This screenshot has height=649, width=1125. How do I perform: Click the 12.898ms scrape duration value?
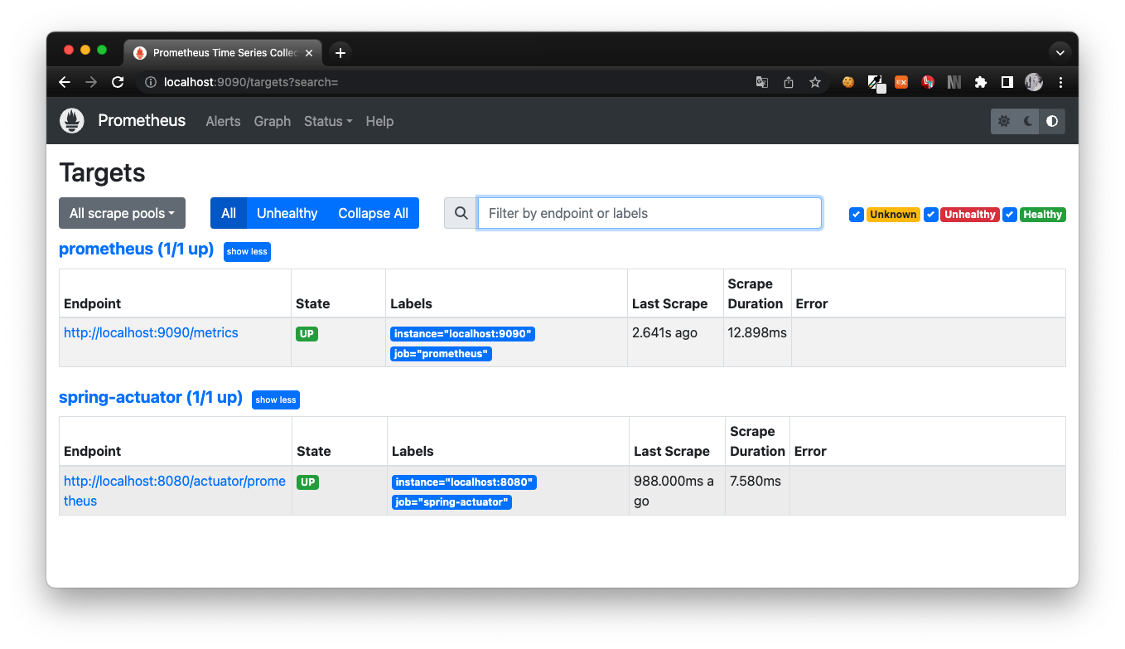(x=757, y=332)
